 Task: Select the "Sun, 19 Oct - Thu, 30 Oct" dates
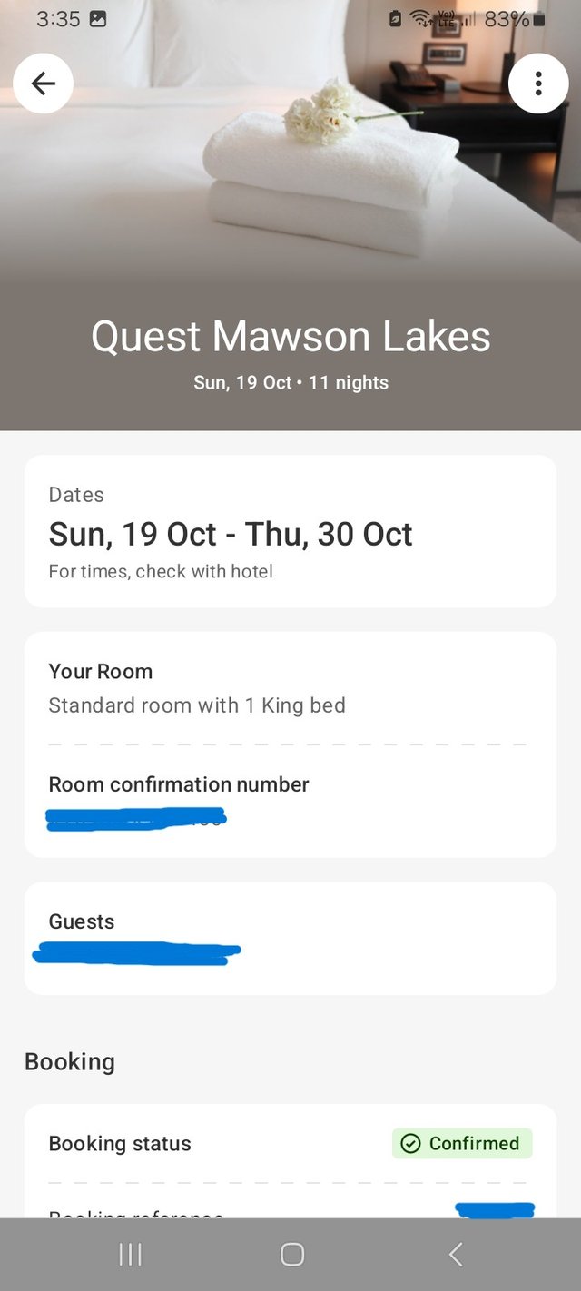231,534
